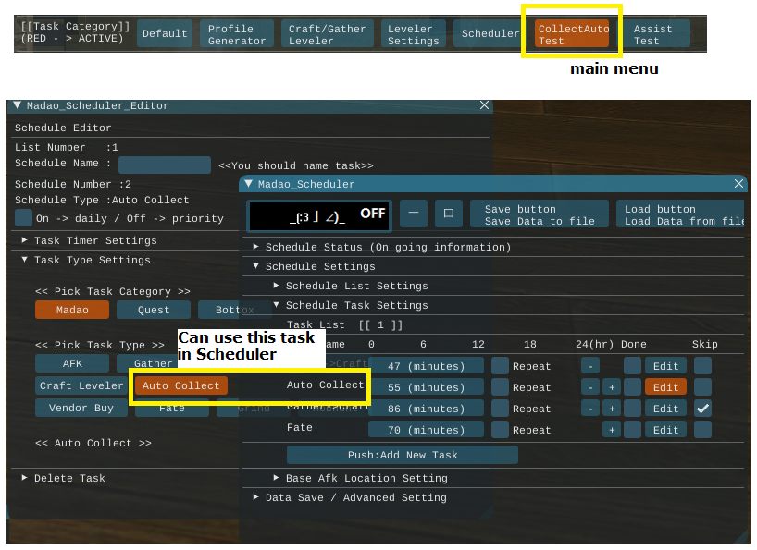Click plus icon on Auto Collect row
Screen dimensions: 757x550
611,387
